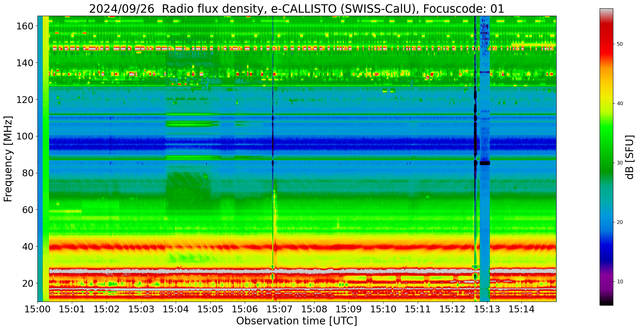
Task: Click the 15:12 time tick label
Action: [452, 309]
